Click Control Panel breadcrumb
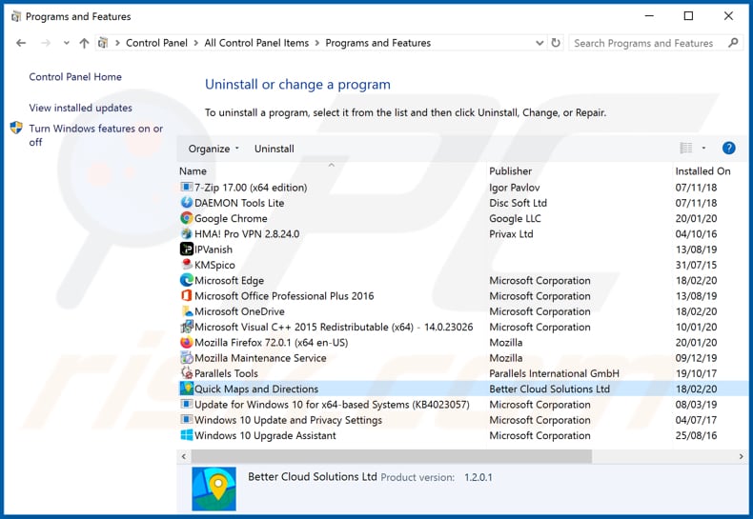Viewport: 753px width, 519px height. (x=156, y=43)
